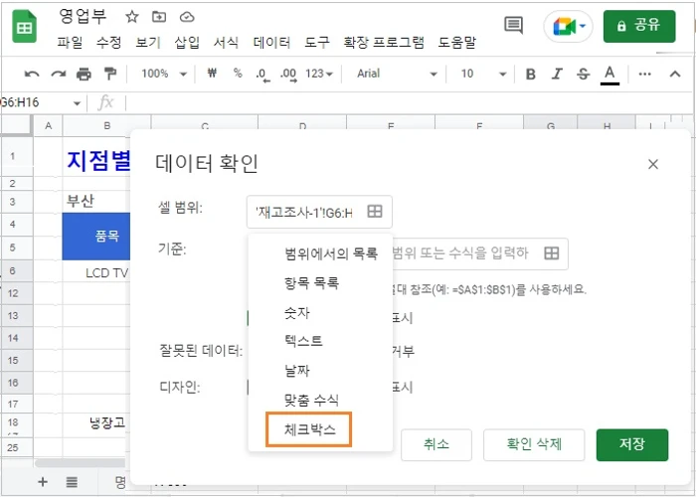Open comment history icon
Screen dimensions: 696x497
pos(514,25)
